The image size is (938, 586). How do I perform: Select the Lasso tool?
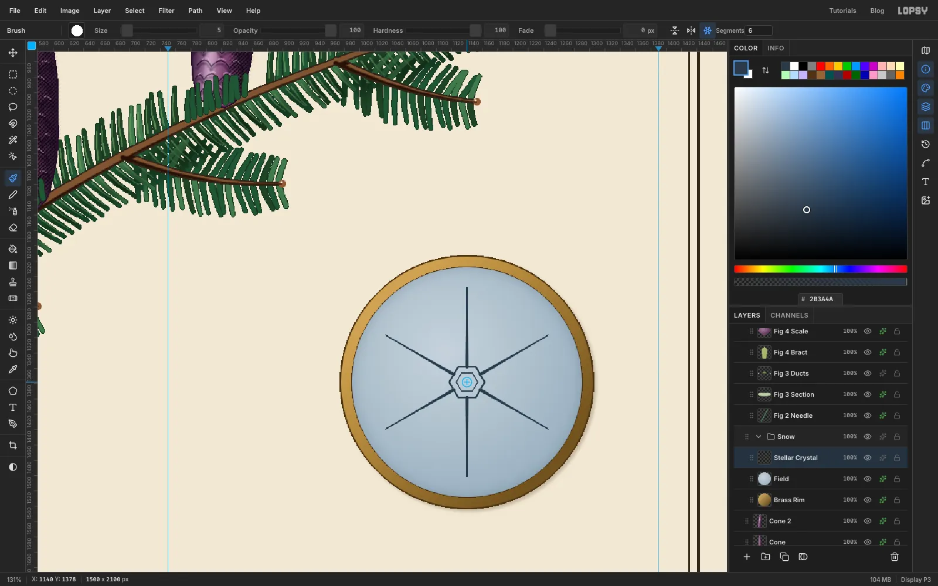click(x=13, y=107)
